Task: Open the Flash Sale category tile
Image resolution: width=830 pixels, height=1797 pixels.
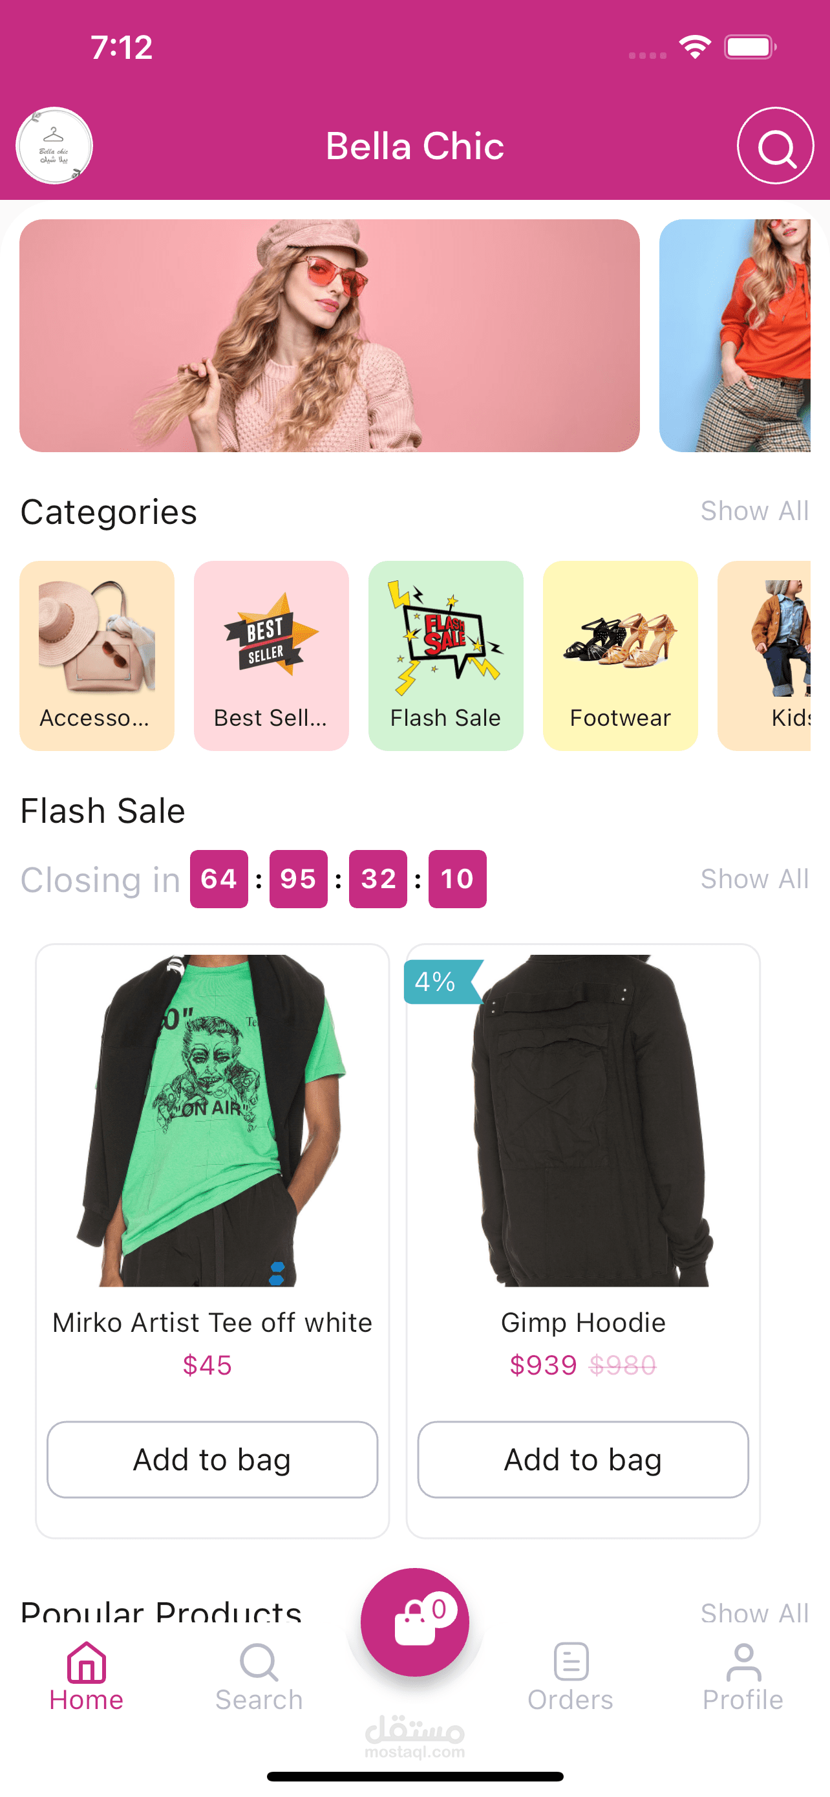Action: [x=446, y=656]
